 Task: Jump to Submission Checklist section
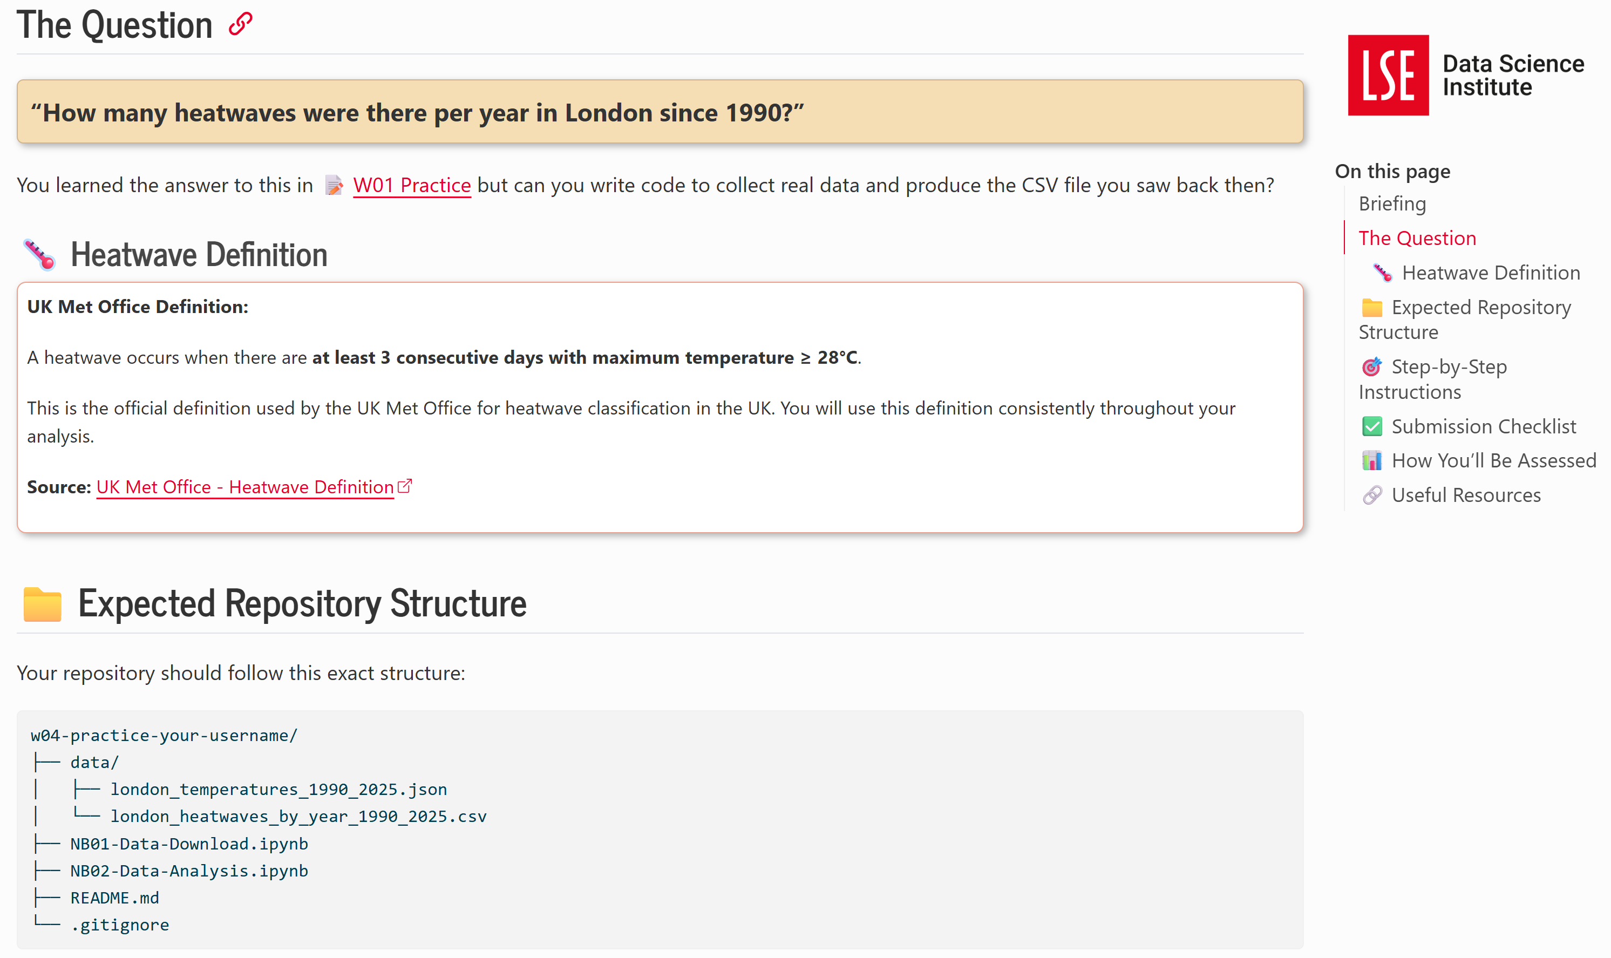tap(1483, 426)
